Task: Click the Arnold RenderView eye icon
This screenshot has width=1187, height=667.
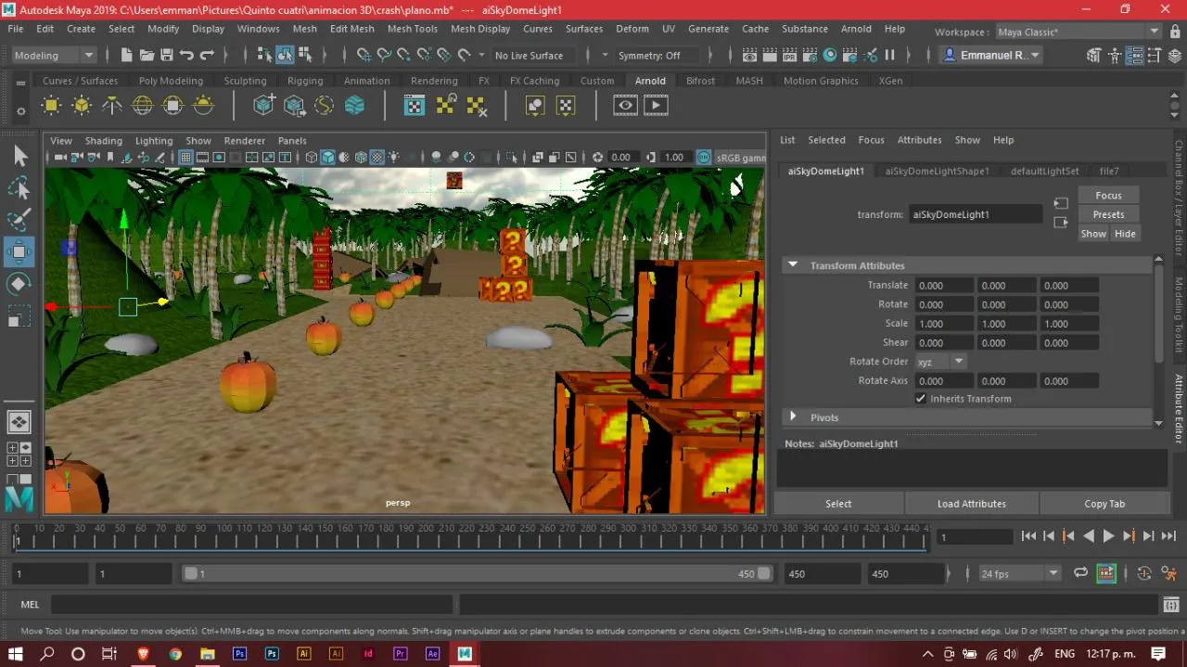Action: pos(626,106)
